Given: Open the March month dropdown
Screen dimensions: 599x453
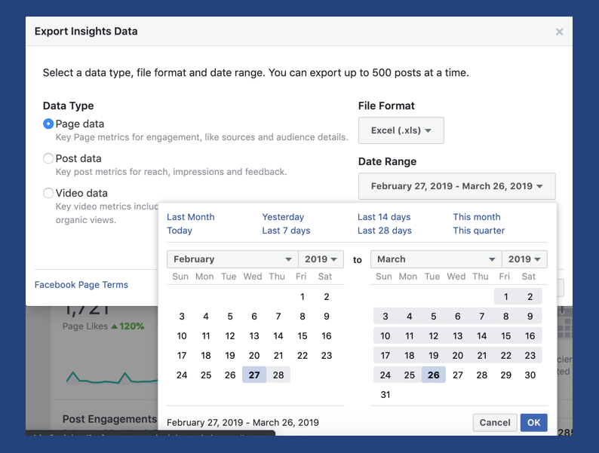Looking at the screenshot, I should click(x=435, y=259).
